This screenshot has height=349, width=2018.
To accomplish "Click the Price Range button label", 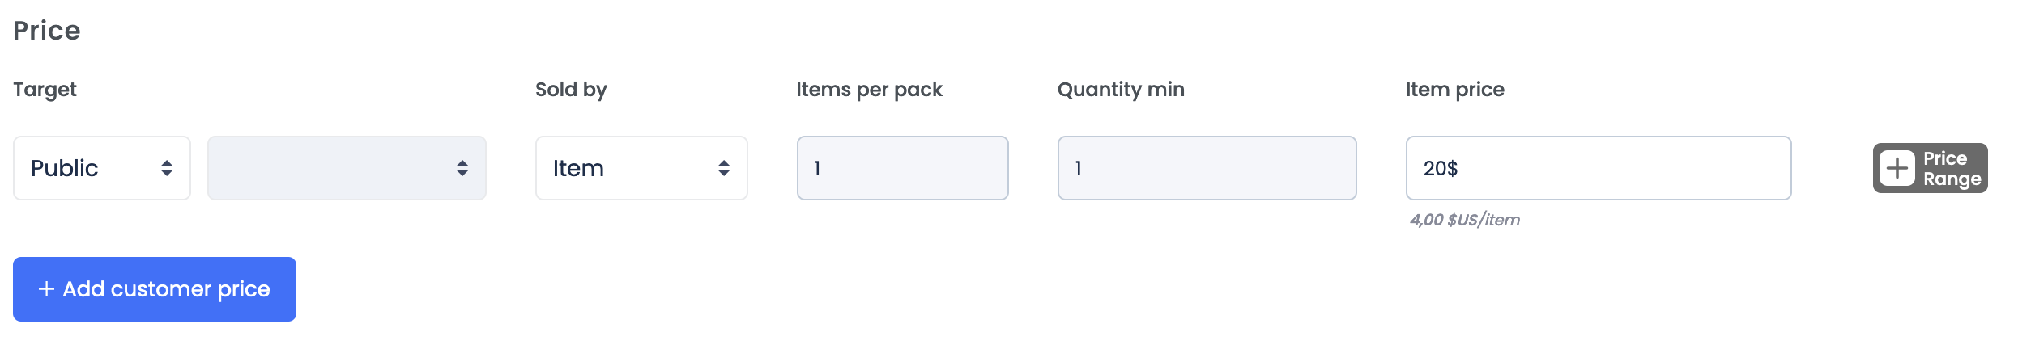I will click(x=1952, y=168).
